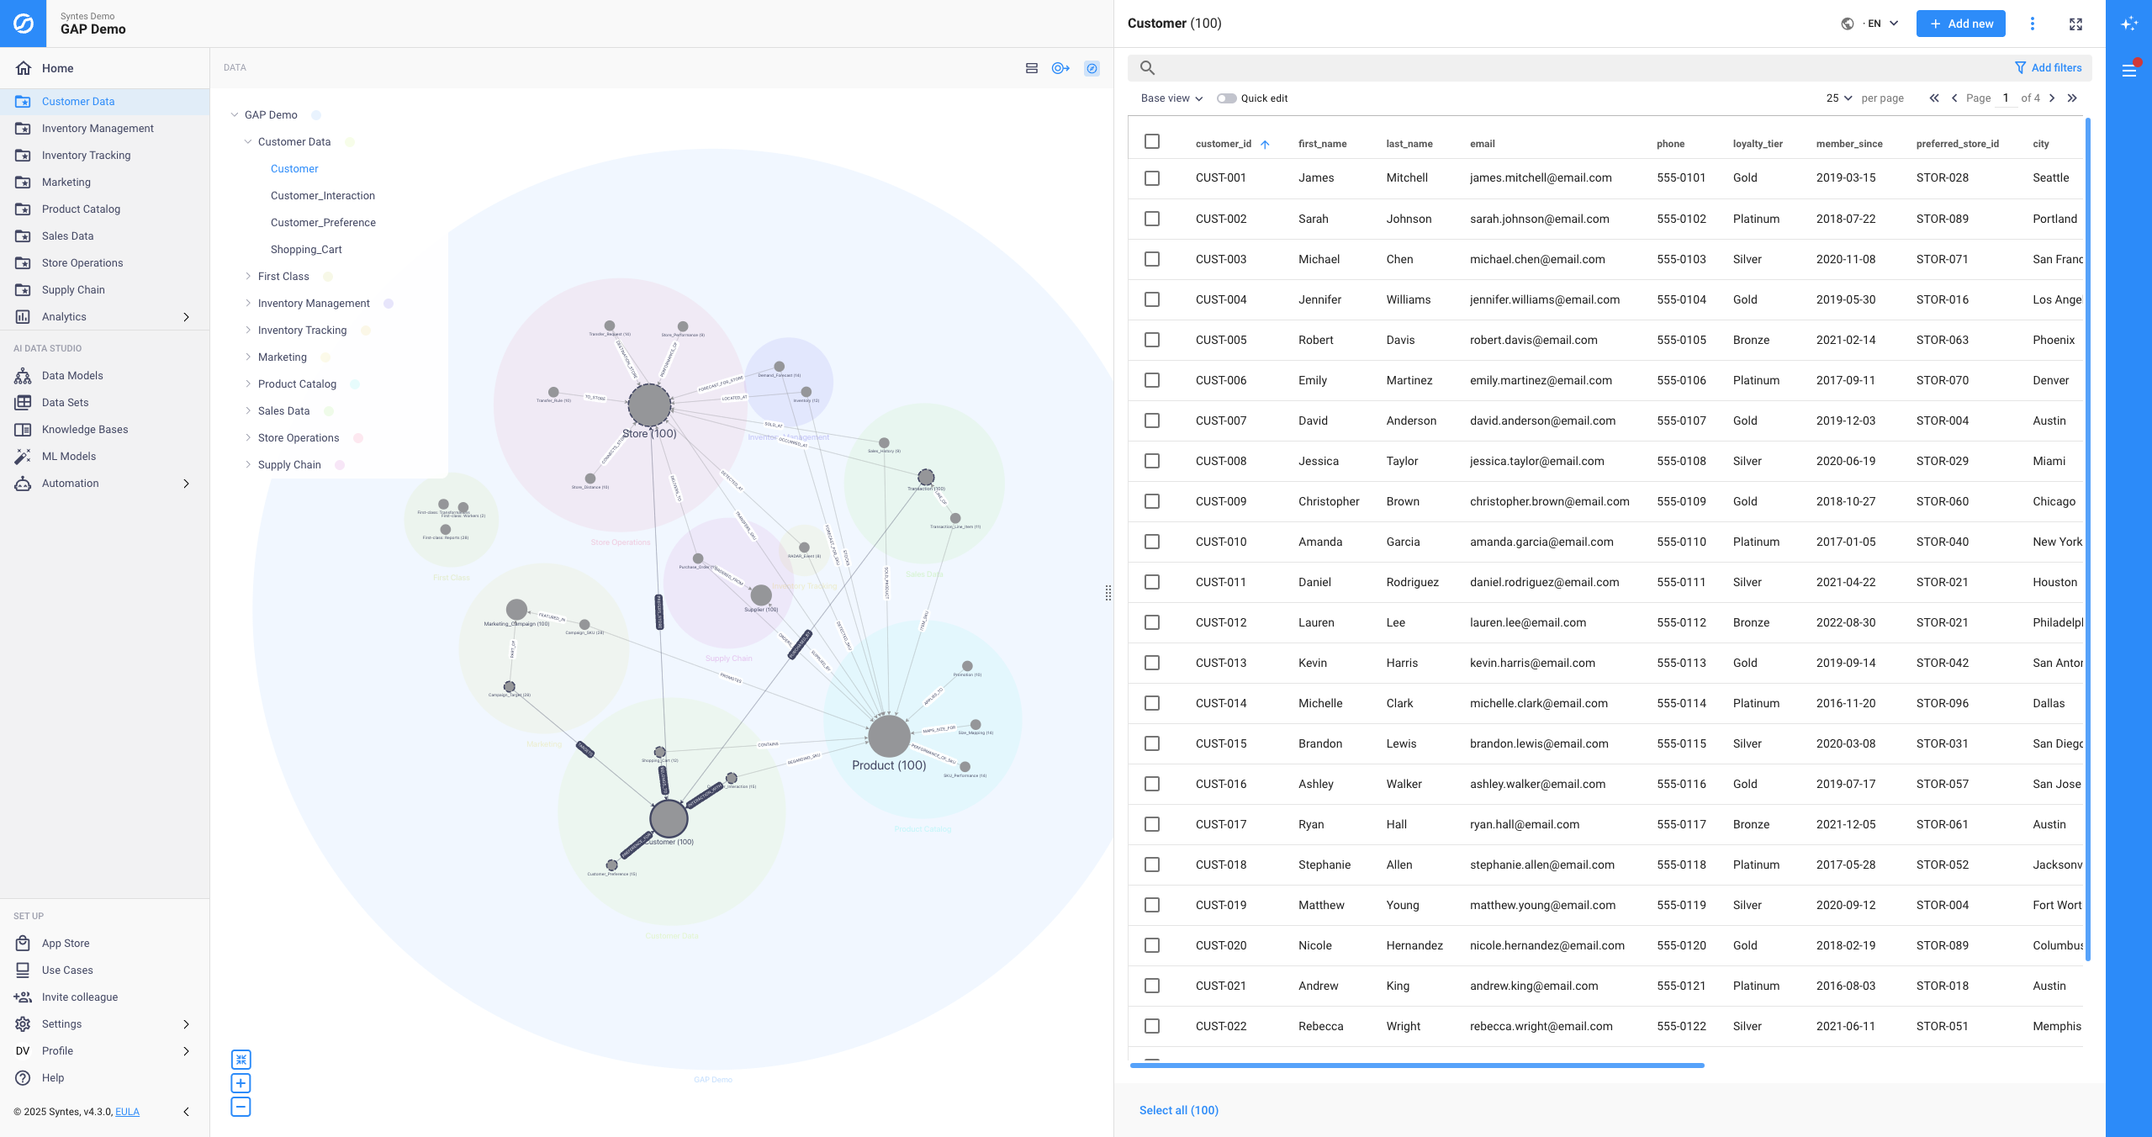Click Select all (100) link
Image resolution: width=2152 pixels, height=1137 pixels.
click(x=1178, y=1110)
